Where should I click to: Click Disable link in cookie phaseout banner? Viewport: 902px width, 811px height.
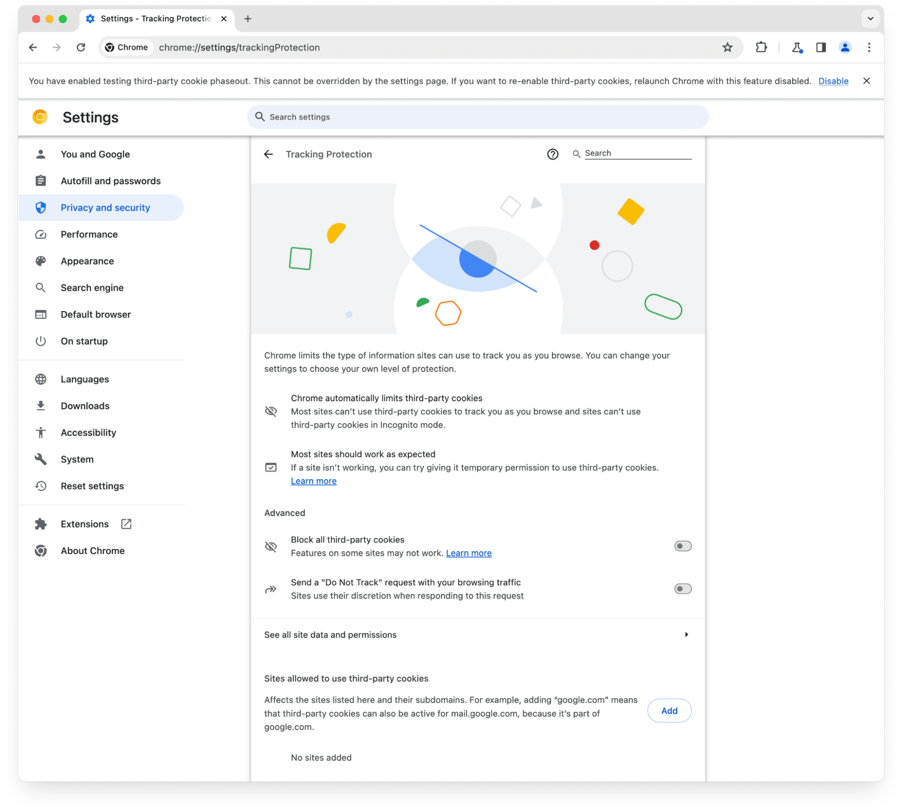coord(833,81)
